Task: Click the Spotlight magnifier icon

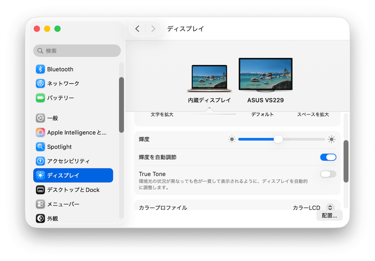Action: tap(40, 147)
